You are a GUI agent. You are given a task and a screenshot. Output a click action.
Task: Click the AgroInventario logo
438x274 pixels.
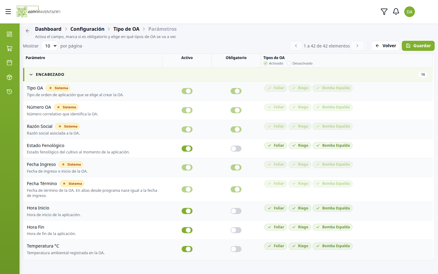[x=39, y=12]
